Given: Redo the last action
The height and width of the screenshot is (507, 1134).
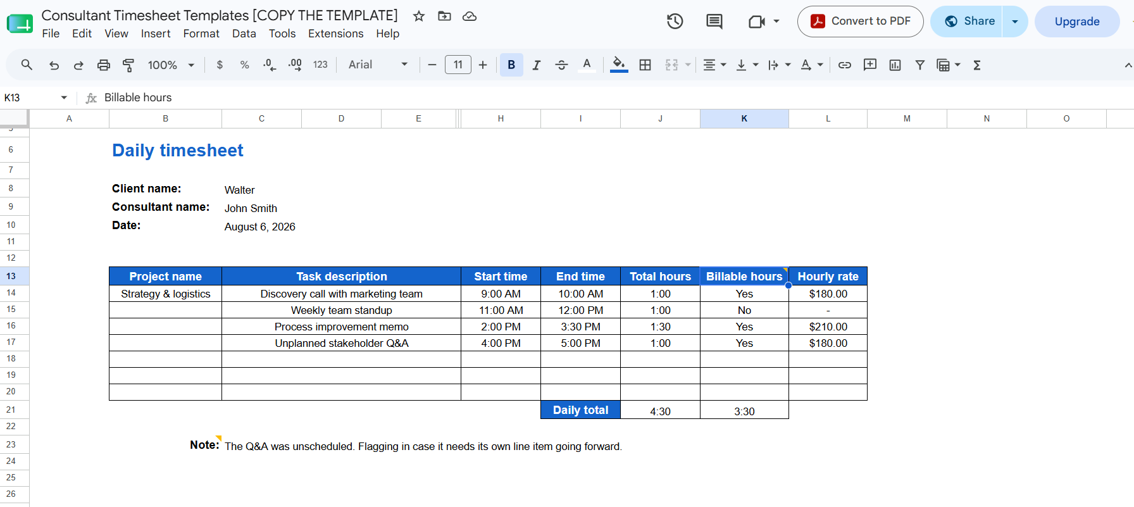Looking at the screenshot, I should (78, 65).
